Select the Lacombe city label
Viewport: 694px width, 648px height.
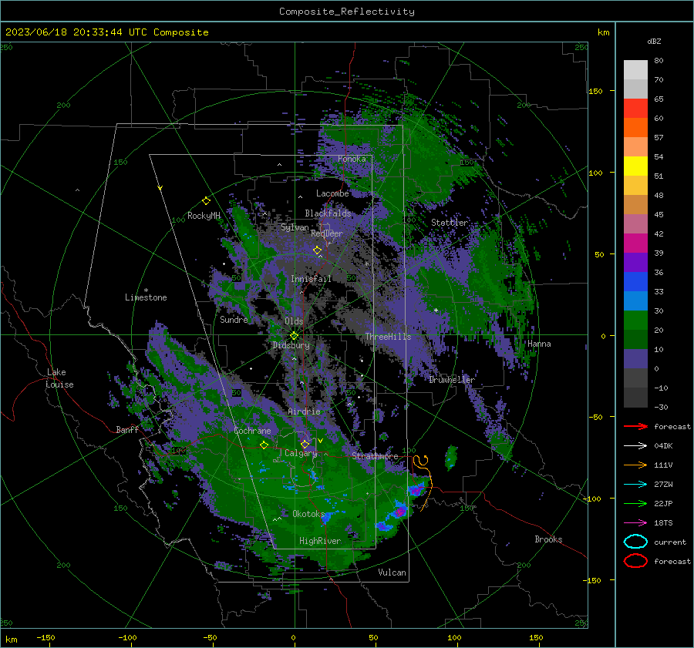(x=332, y=193)
